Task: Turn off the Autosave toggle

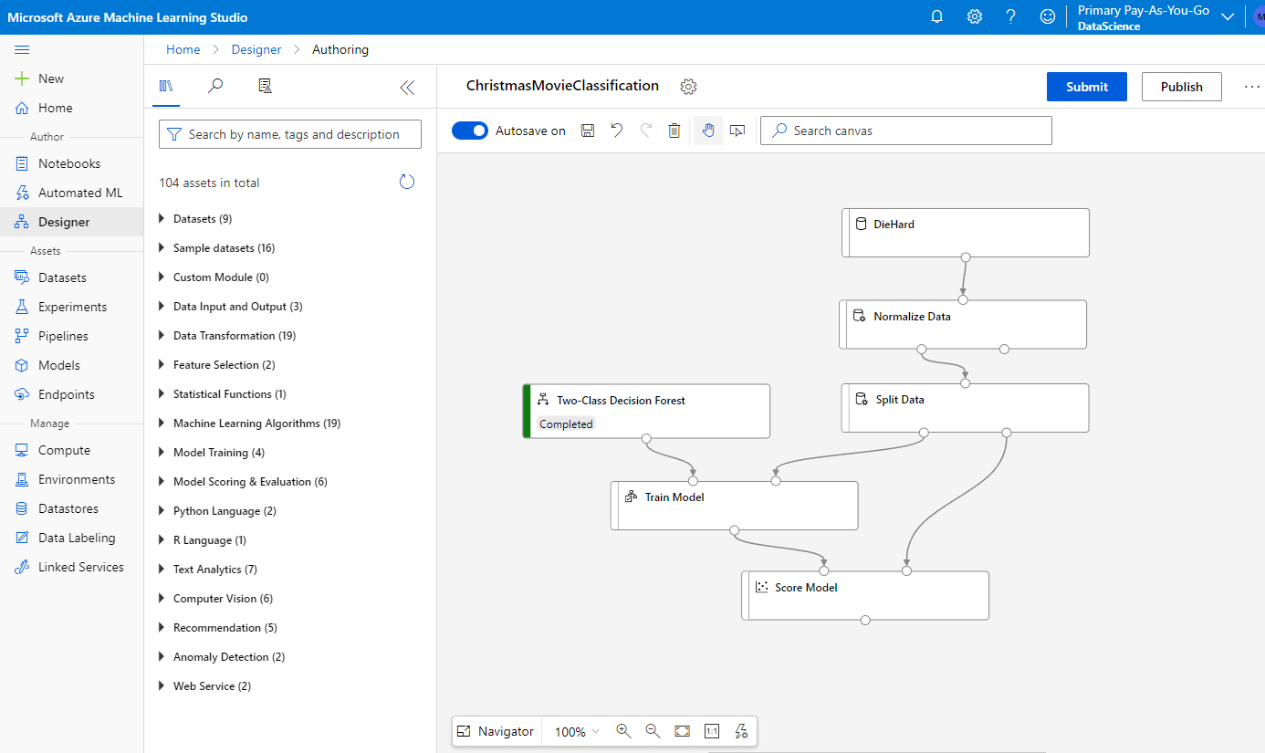Action: tap(470, 131)
